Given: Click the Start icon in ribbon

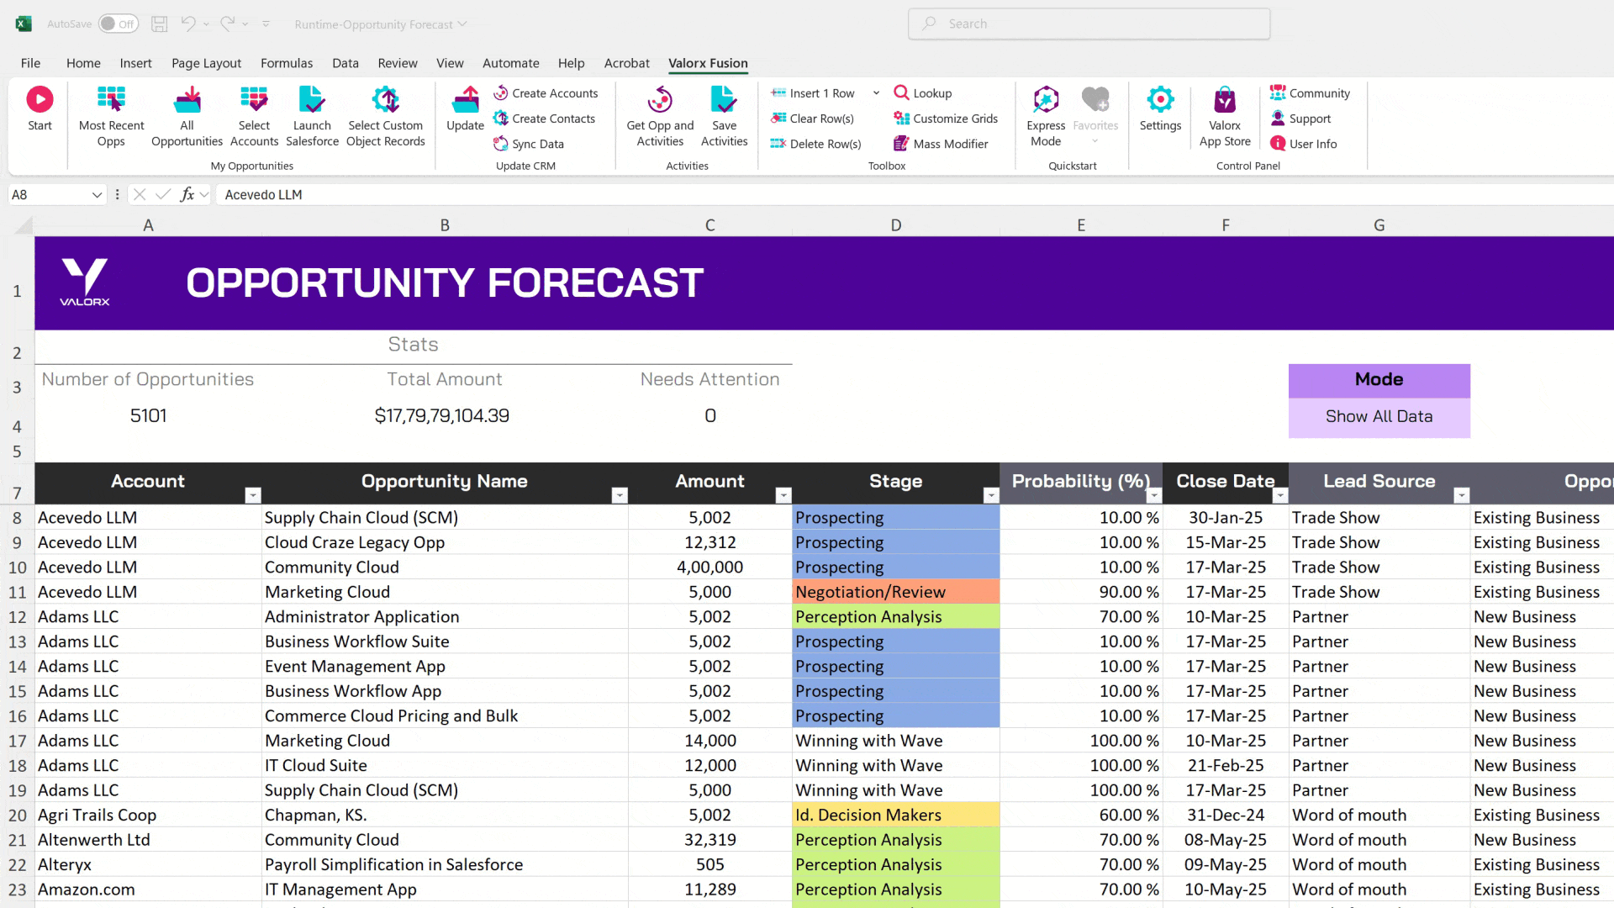Looking at the screenshot, I should 40,100.
